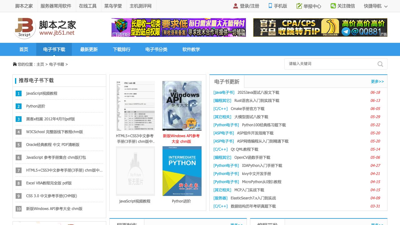Open the [Python电子书] kivy中文开发手册 link
Screen dimensions: 400x225
coord(256,174)
